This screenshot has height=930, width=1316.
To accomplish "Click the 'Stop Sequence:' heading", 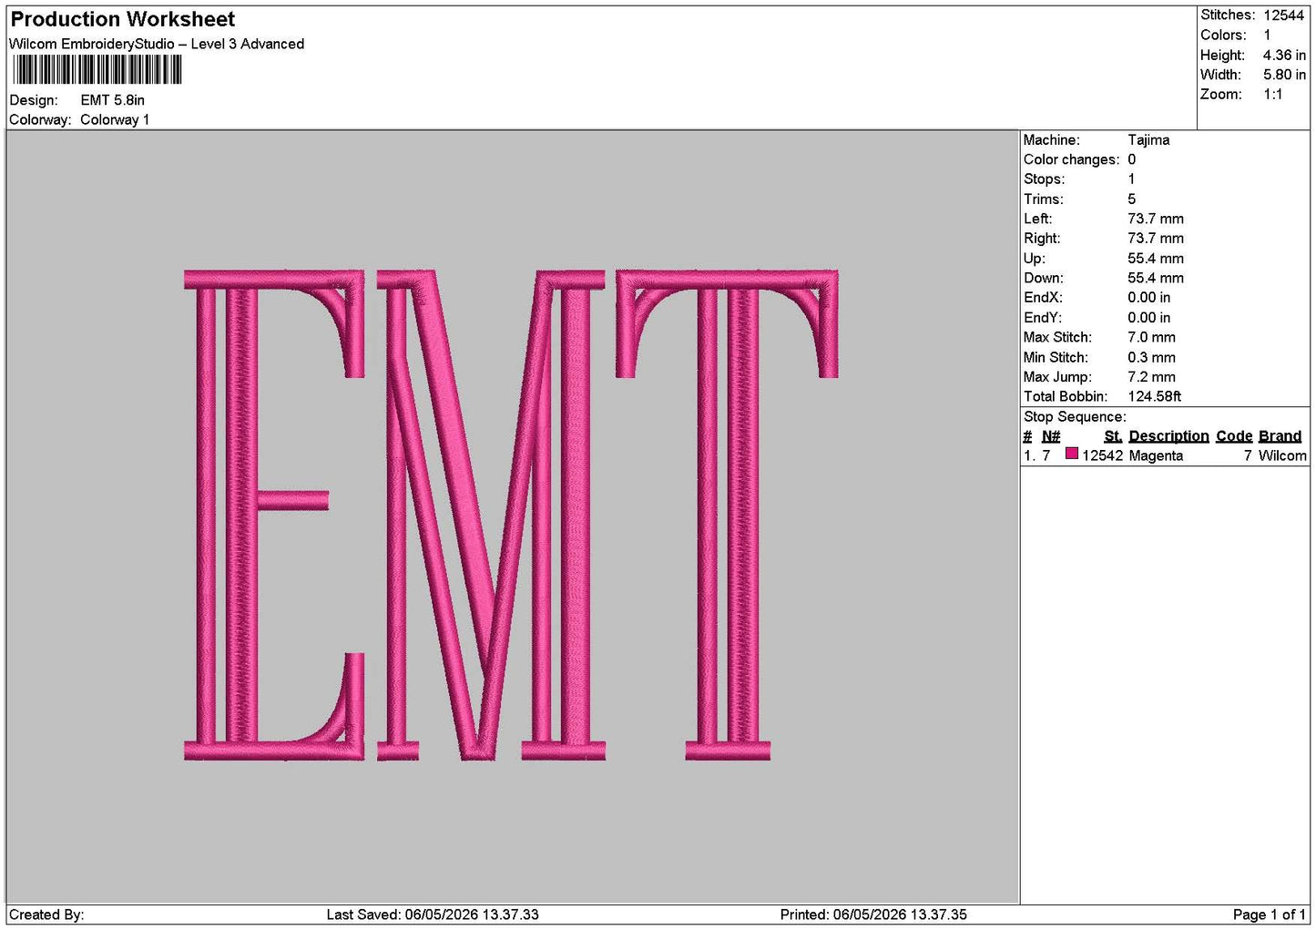I will (x=1075, y=417).
